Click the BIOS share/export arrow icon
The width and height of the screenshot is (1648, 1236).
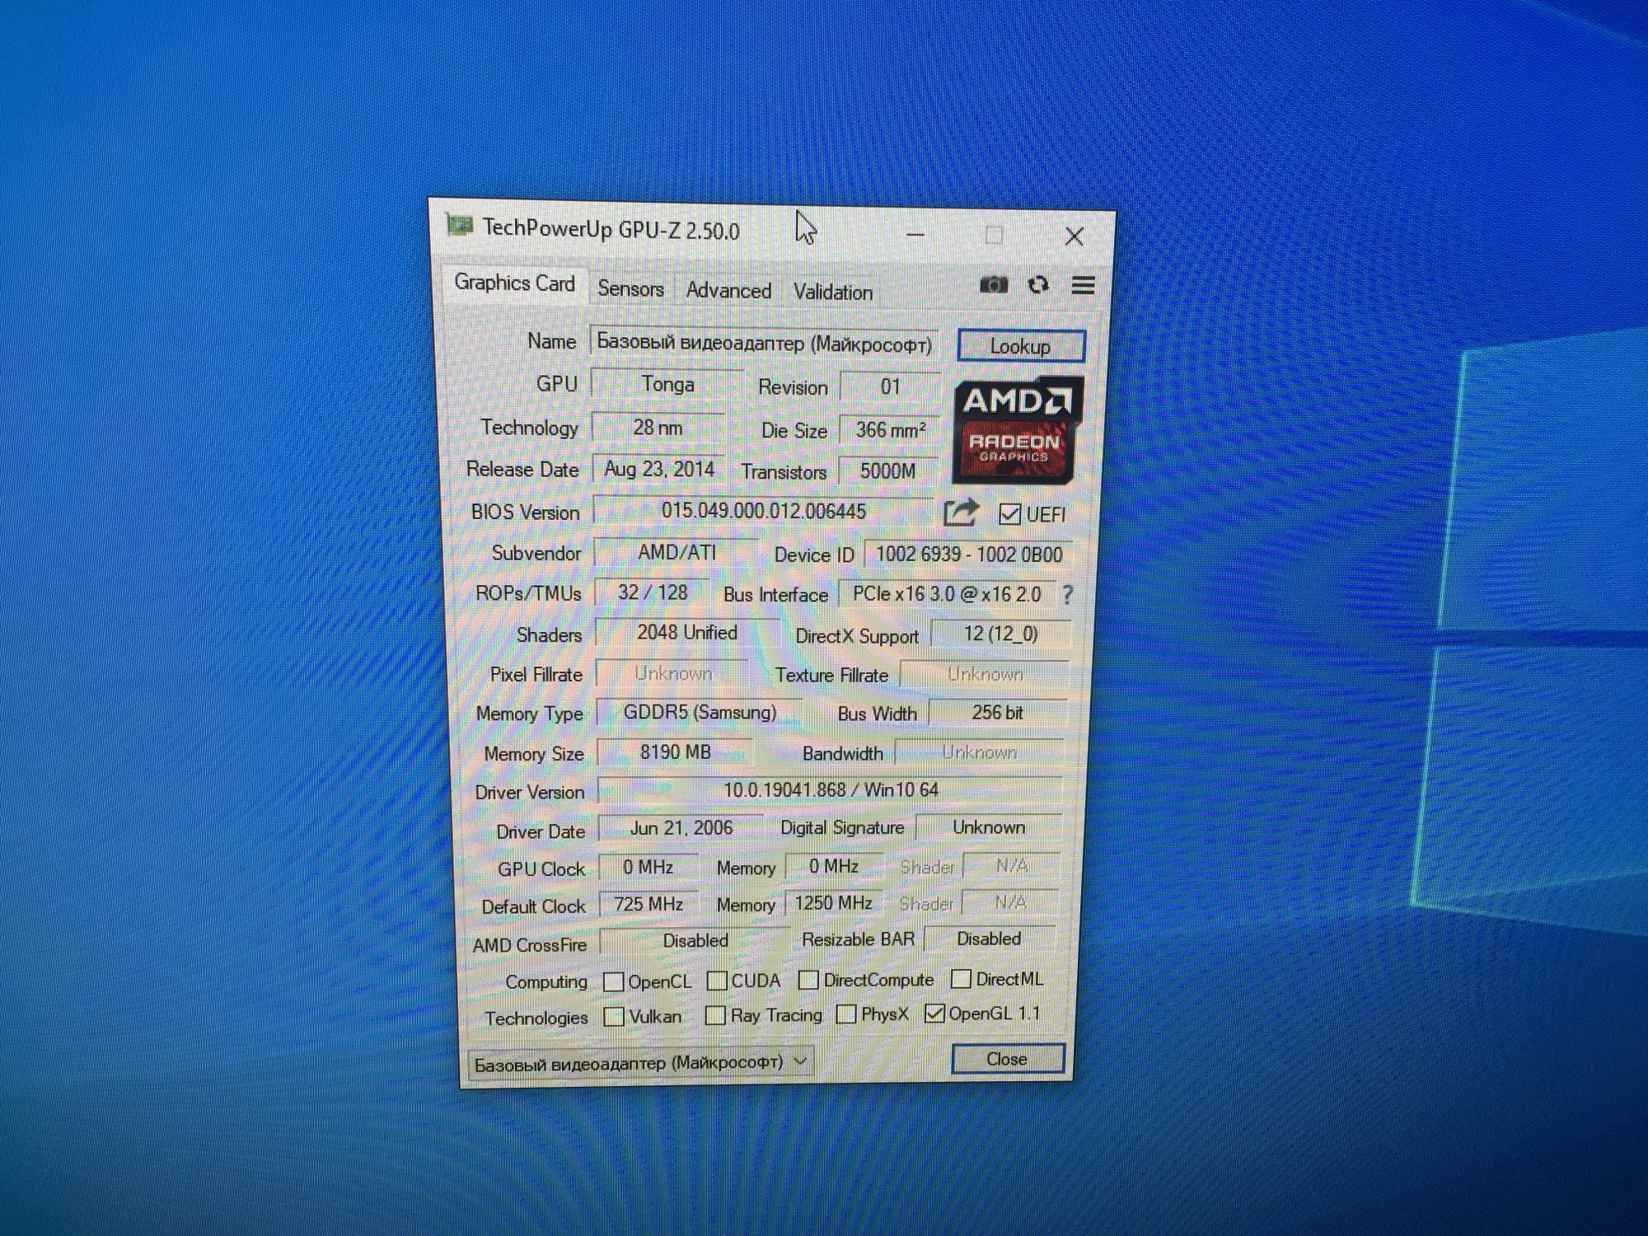[960, 513]
